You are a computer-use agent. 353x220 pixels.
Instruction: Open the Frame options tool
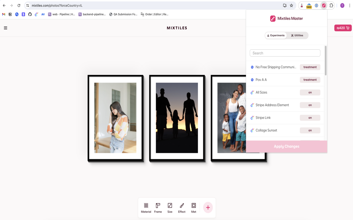[x=158, y=207]
